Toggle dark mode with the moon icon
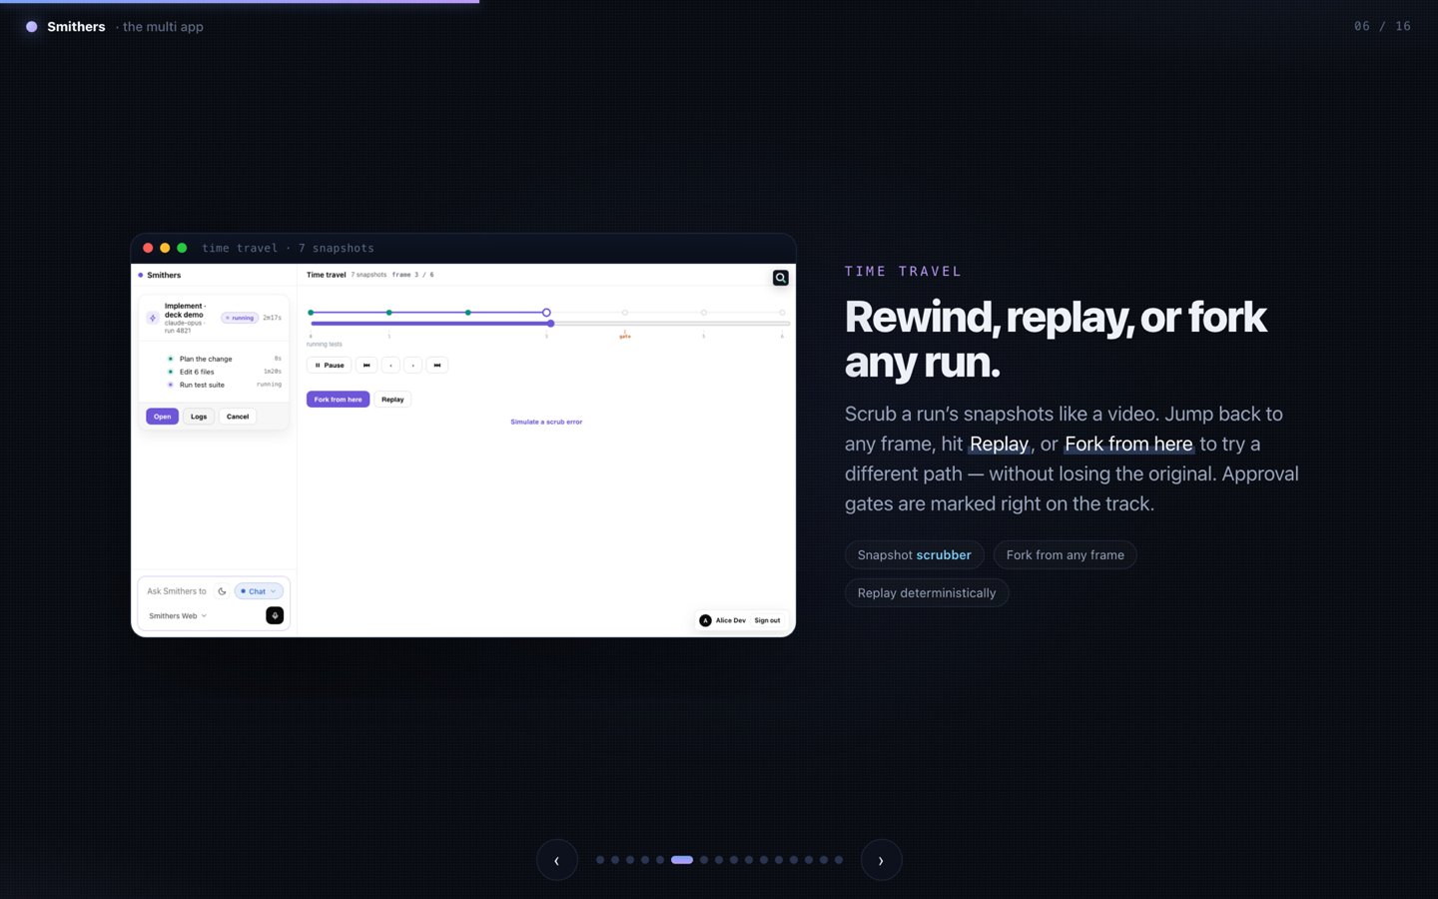The image size is (1438, 899). coord(222,591)
